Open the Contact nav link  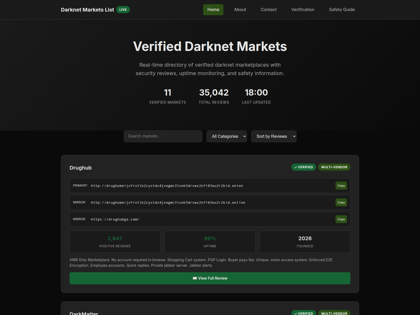click(269, 10)
